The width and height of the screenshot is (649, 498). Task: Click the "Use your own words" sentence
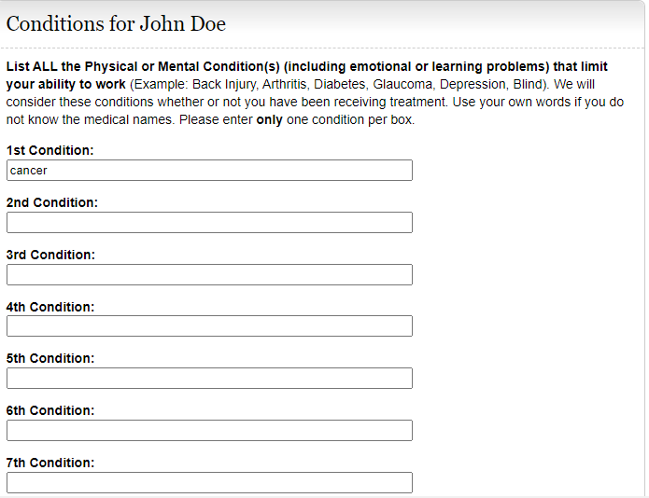click(x=523, y=103)
